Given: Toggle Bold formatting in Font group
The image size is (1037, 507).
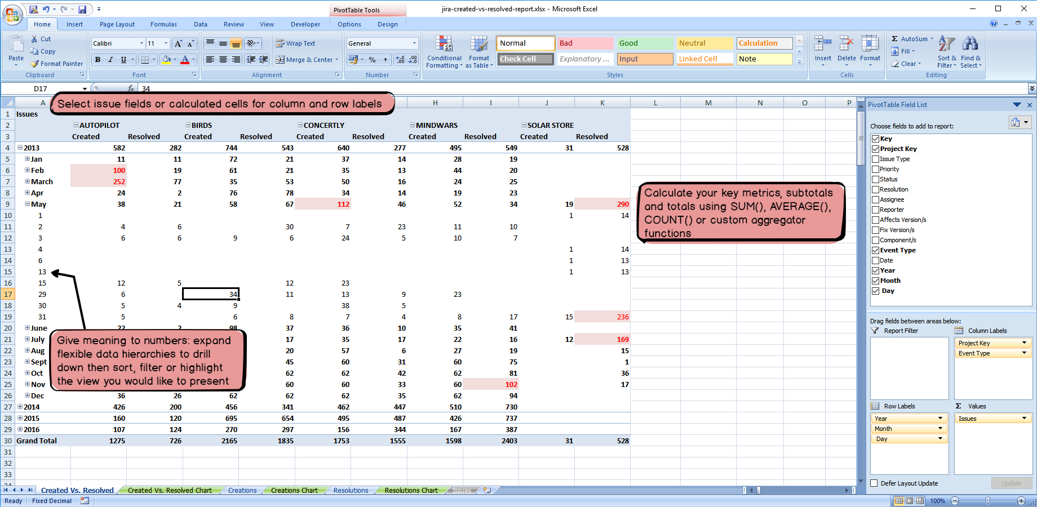Looking at the screenshot, I should 98,60.
